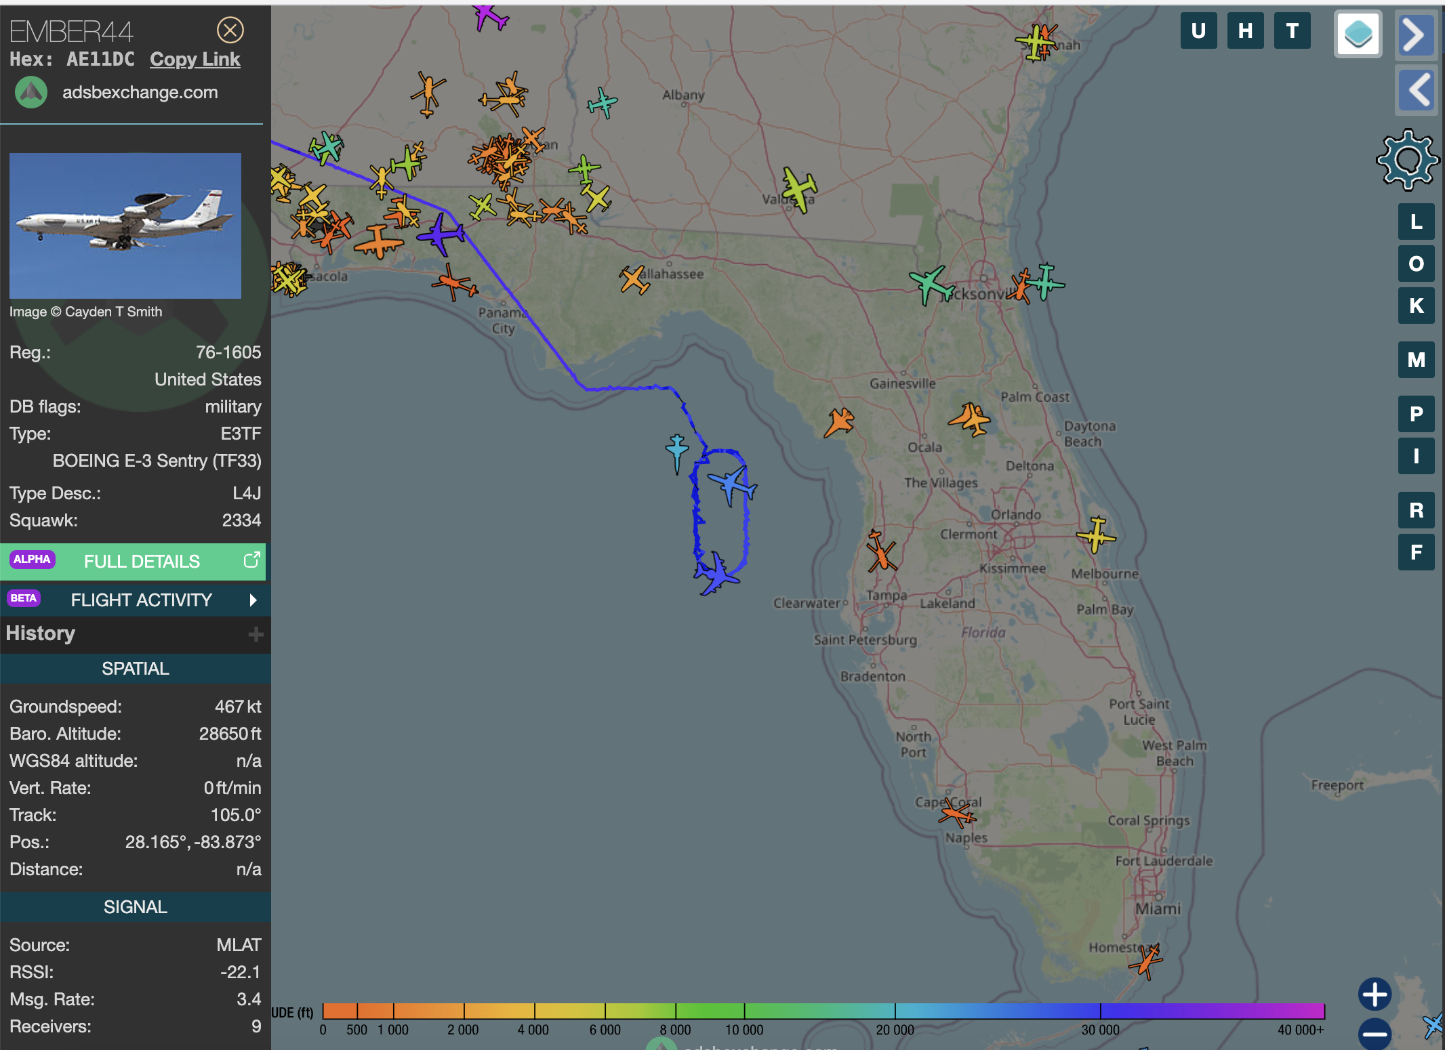Toggle K map option
Viewport: 1445px width, 1050px height.
click(1416, 306)
